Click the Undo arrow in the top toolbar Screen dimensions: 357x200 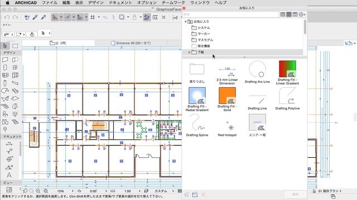click(7, 17)
